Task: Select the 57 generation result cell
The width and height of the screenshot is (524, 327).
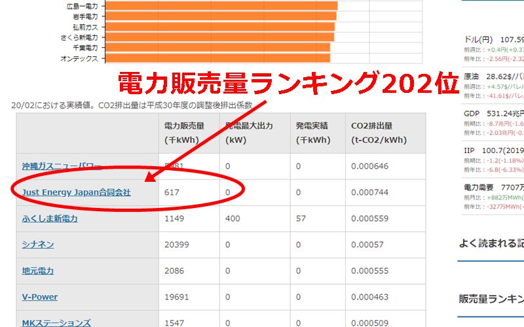Action: [318, 218]
